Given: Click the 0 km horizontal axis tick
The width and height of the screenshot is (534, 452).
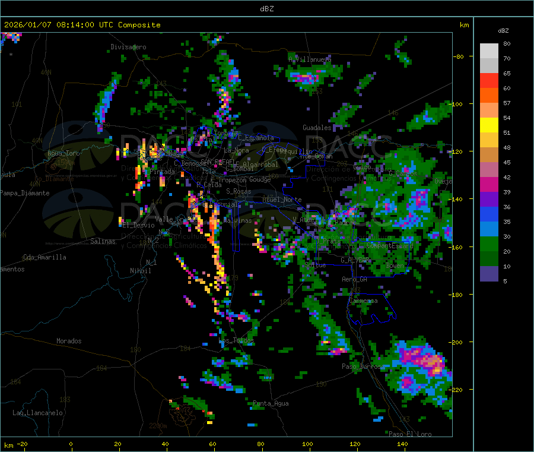Looking at the screenshot, I should (71, 444).
